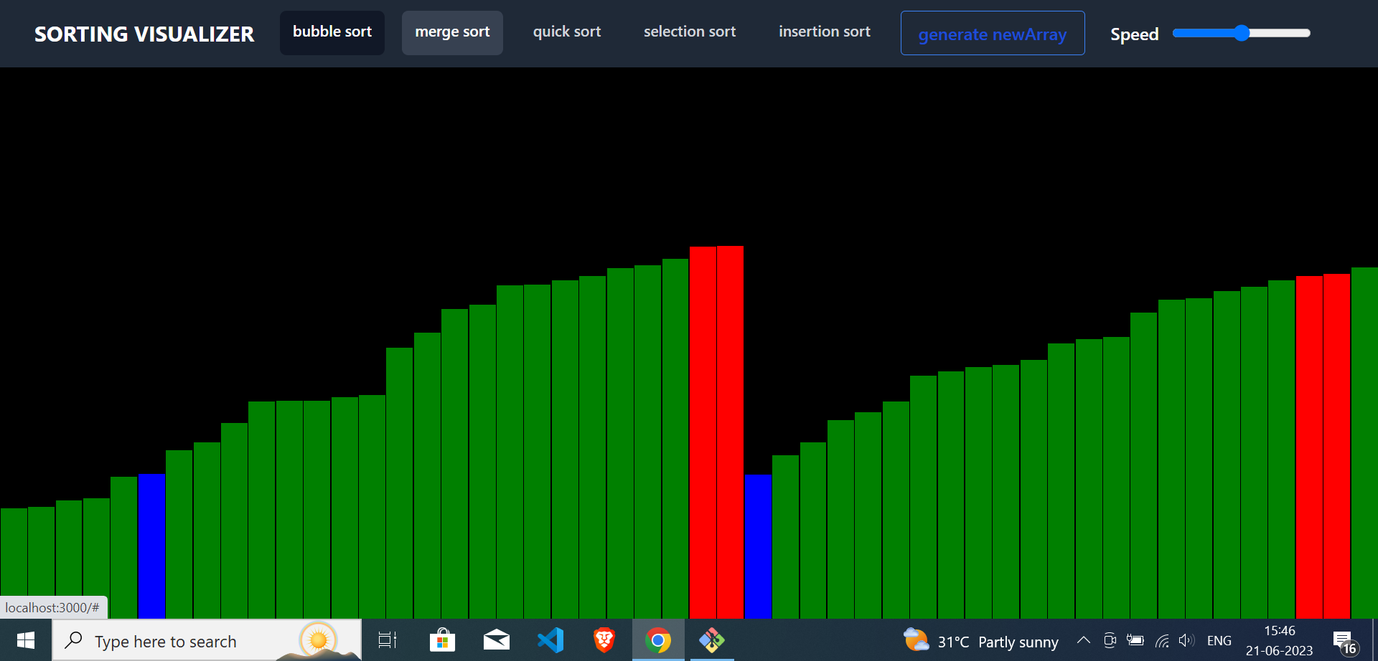Expand hidden system tray icons

tap(1084, 640)
